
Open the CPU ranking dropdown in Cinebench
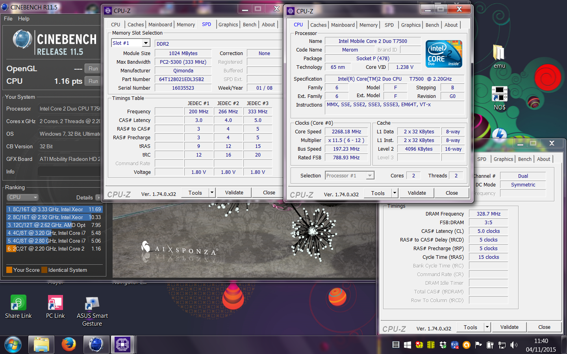[22, 197]
